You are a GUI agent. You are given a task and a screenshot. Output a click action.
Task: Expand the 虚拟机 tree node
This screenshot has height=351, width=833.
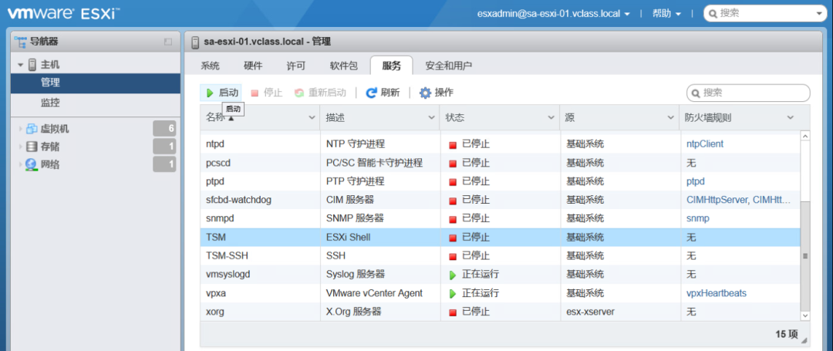point(21,129)
